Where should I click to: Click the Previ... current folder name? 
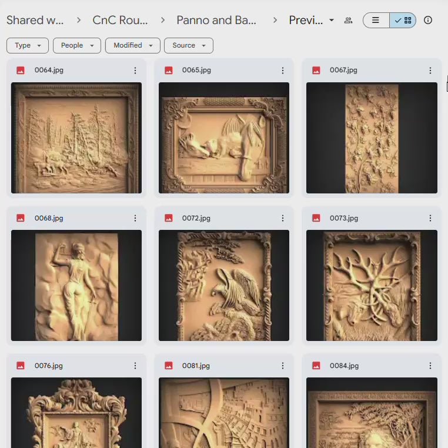[x=306, y=21]
